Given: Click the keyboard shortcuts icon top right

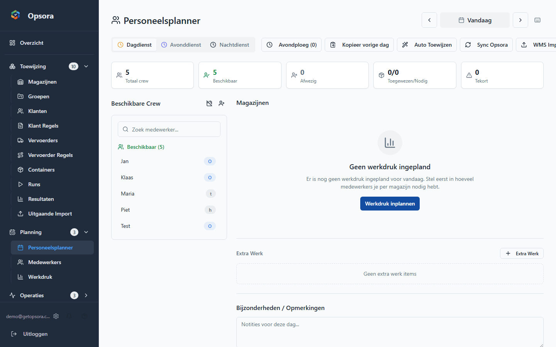Looking at the screenshot, I should point(537,20).
